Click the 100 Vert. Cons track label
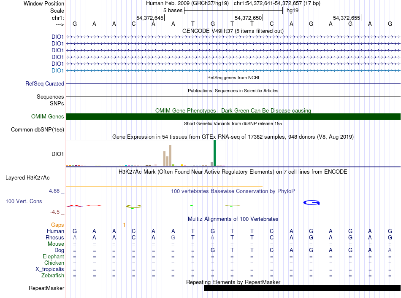401x298 pixels. tap(24, 201)
